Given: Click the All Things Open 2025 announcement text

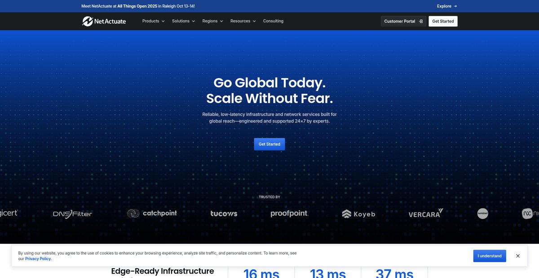Looking at the screenshot, I should [x=137, y=6].
